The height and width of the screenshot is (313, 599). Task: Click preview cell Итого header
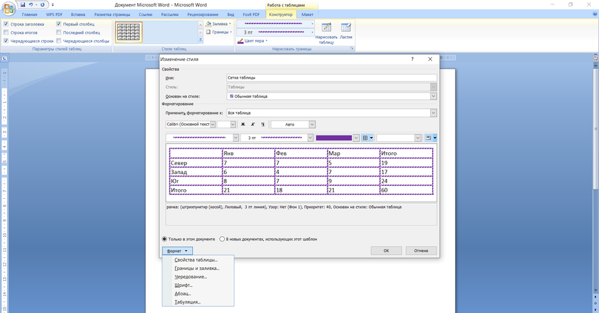point(407,153)
